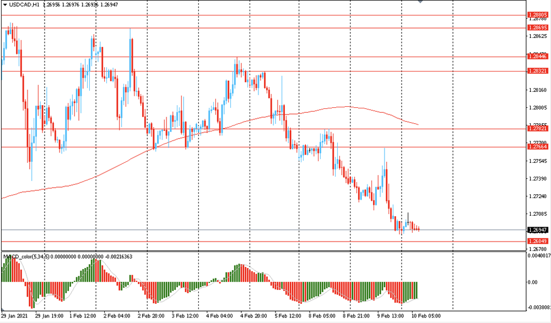Click the current price label 1.26947
551x323 pixels.
tap(537, 229)
